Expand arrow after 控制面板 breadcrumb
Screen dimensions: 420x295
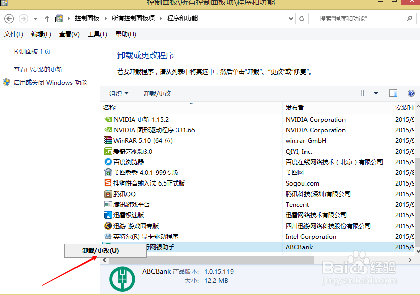[x=105, y=18]
